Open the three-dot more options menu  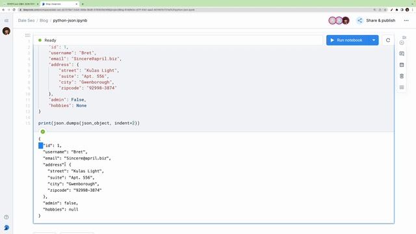(406, 20)
